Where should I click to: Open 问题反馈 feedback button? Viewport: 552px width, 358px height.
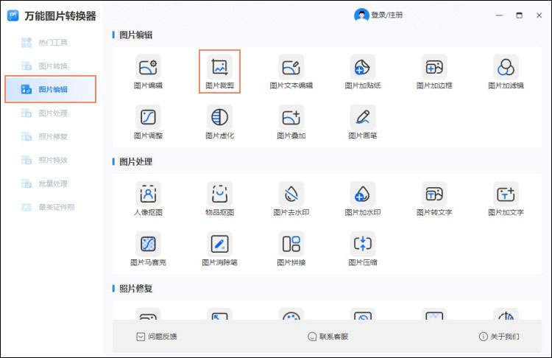(x=157, y=337)
